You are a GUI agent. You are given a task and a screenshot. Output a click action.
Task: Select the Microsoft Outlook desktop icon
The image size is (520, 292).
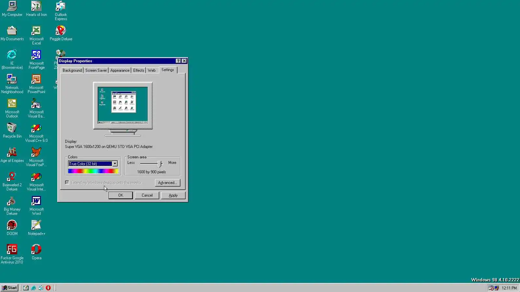coord(12,108)
